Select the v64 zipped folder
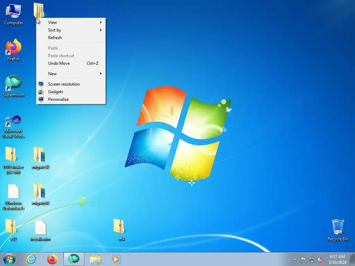355x266 pixels. click(120, 230)
